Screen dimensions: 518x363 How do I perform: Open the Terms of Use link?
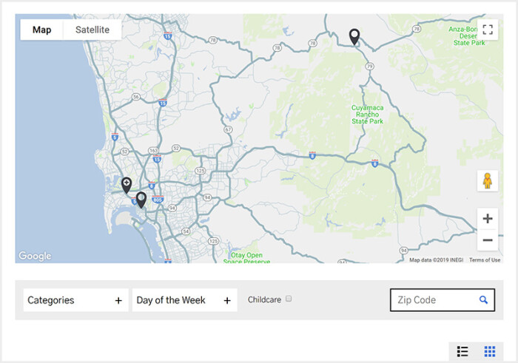pos(485,259)
